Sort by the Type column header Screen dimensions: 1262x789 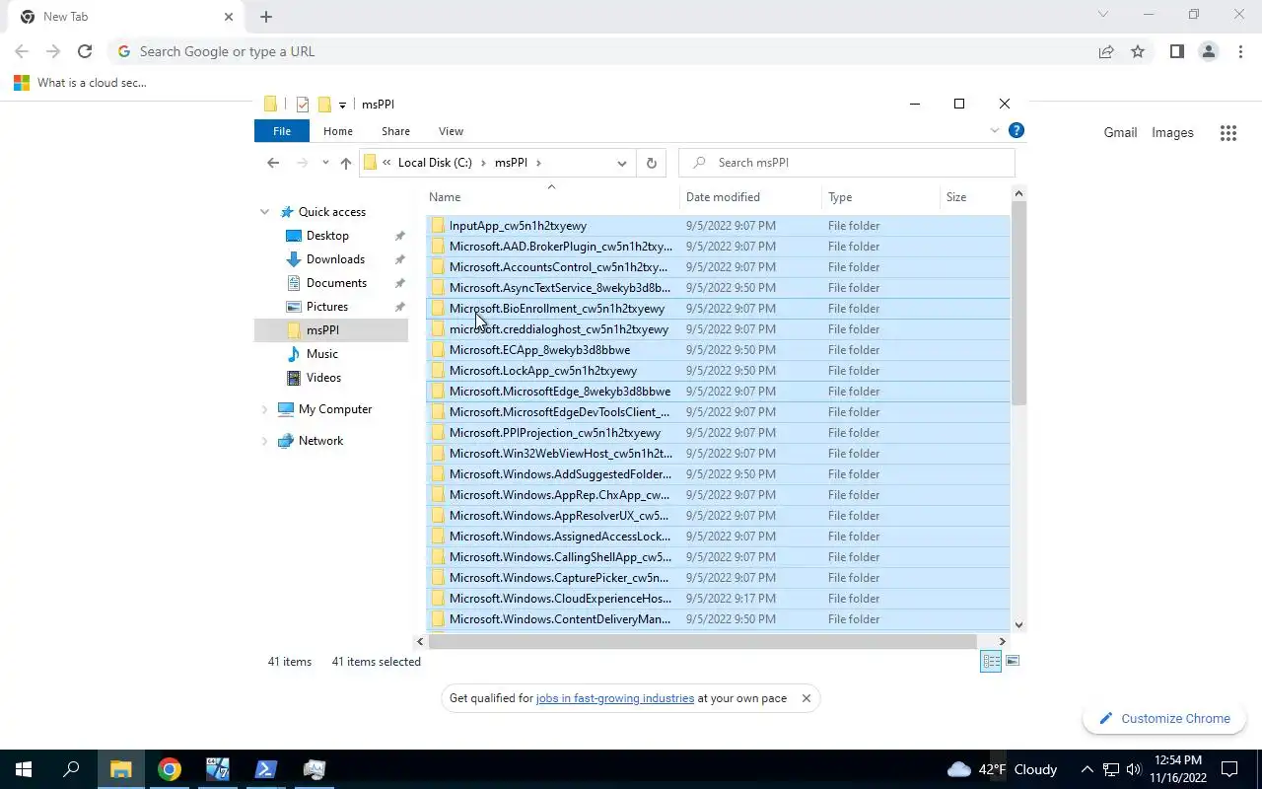[881, 197]
